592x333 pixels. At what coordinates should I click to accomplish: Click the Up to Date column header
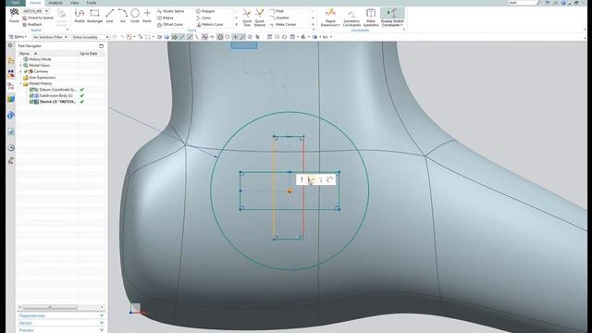(89, 54)
